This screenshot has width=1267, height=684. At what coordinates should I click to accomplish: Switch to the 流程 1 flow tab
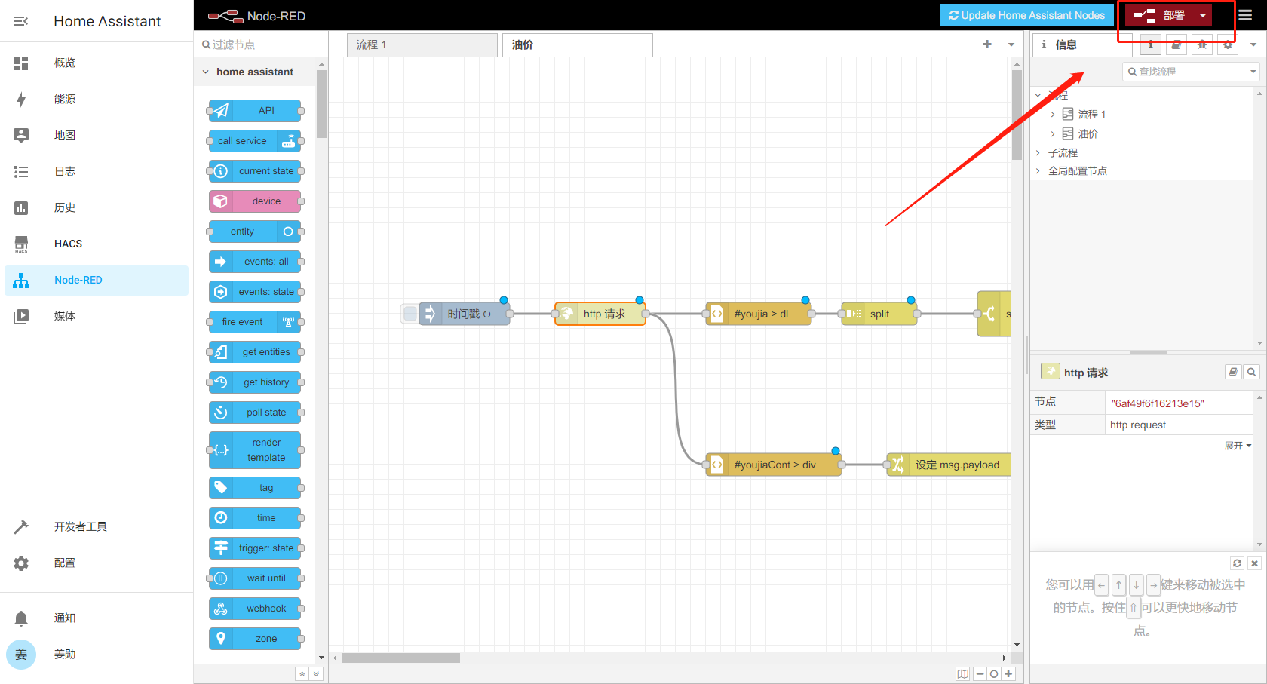click(x=422, y=44)
